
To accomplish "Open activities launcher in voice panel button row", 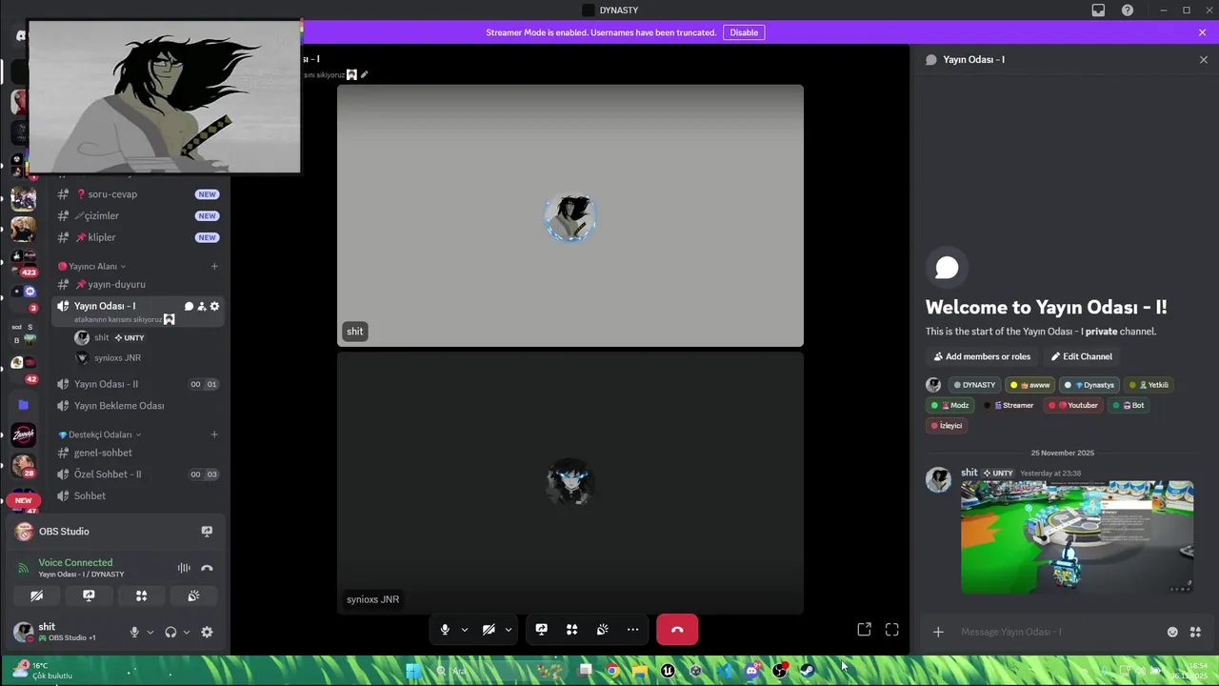I will coord(141,595).
